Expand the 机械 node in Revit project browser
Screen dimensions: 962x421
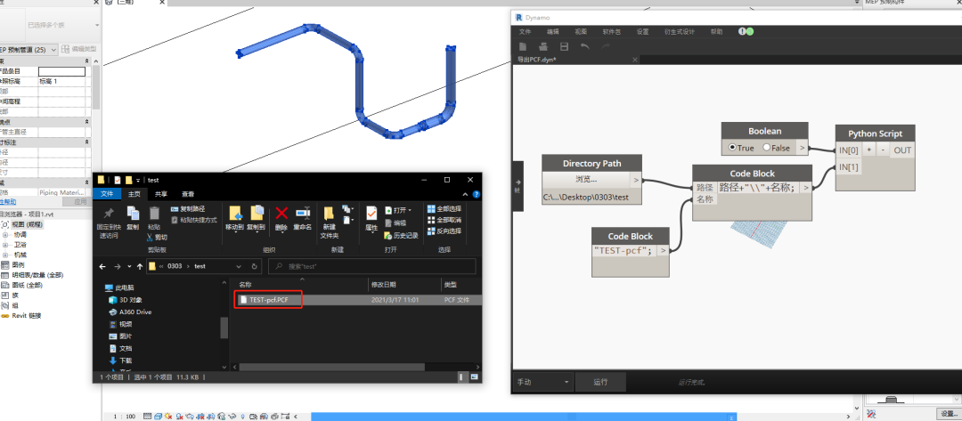coord(5,255)
